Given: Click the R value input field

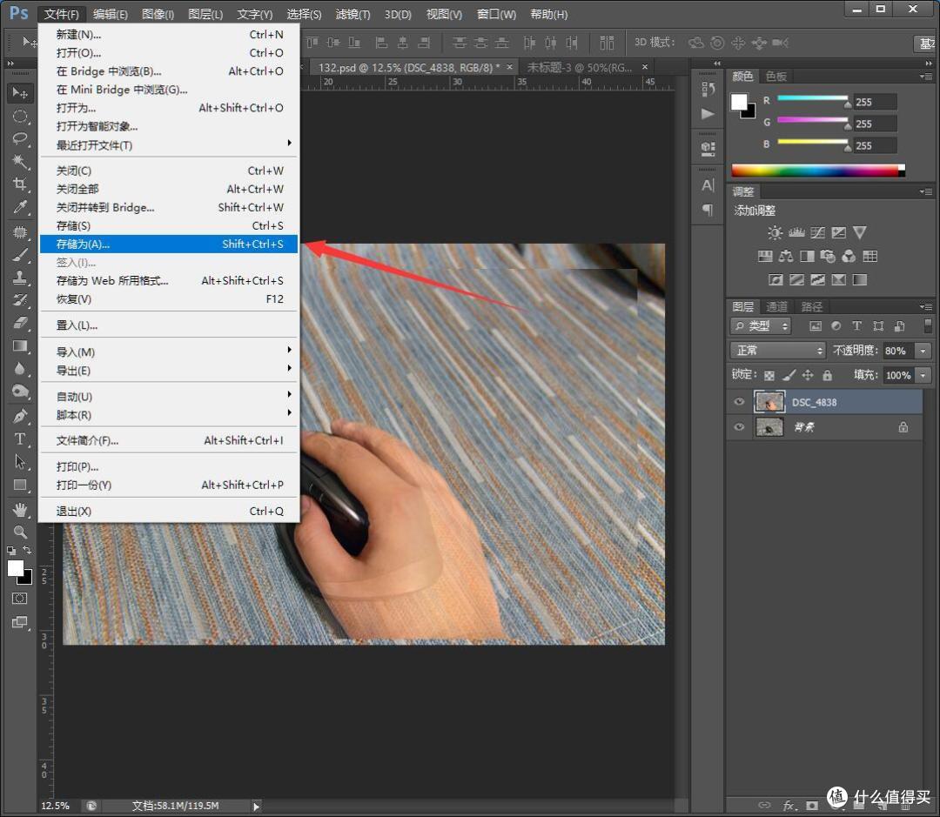Looking at the screenshot, I should pyautogui.click(x=876, y=102).
